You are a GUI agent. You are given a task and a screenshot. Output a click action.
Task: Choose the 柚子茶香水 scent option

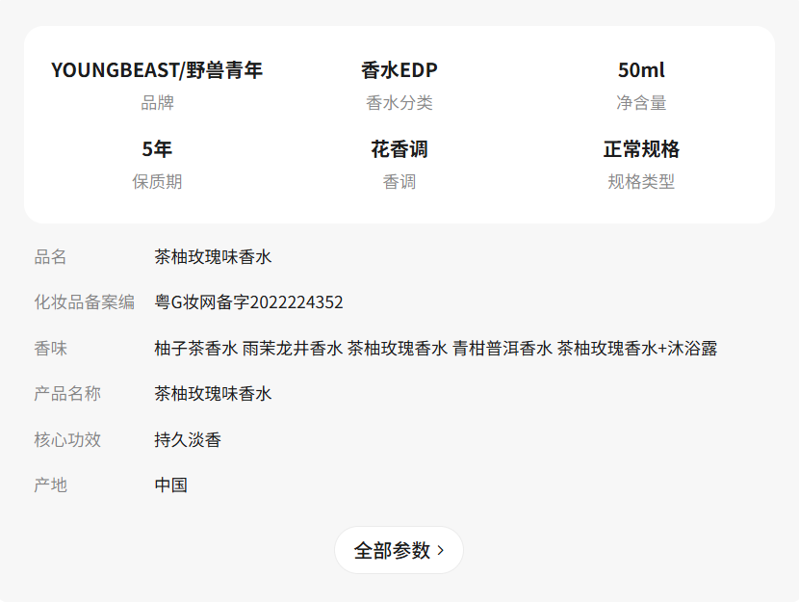pos(195,349)
